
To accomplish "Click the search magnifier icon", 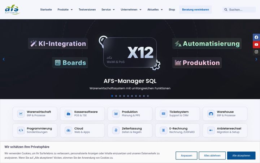I will pos(226,10).
